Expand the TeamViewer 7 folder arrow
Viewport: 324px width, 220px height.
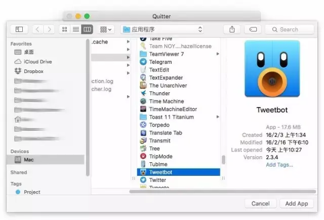pyautogui.click(x=218, y=54)
